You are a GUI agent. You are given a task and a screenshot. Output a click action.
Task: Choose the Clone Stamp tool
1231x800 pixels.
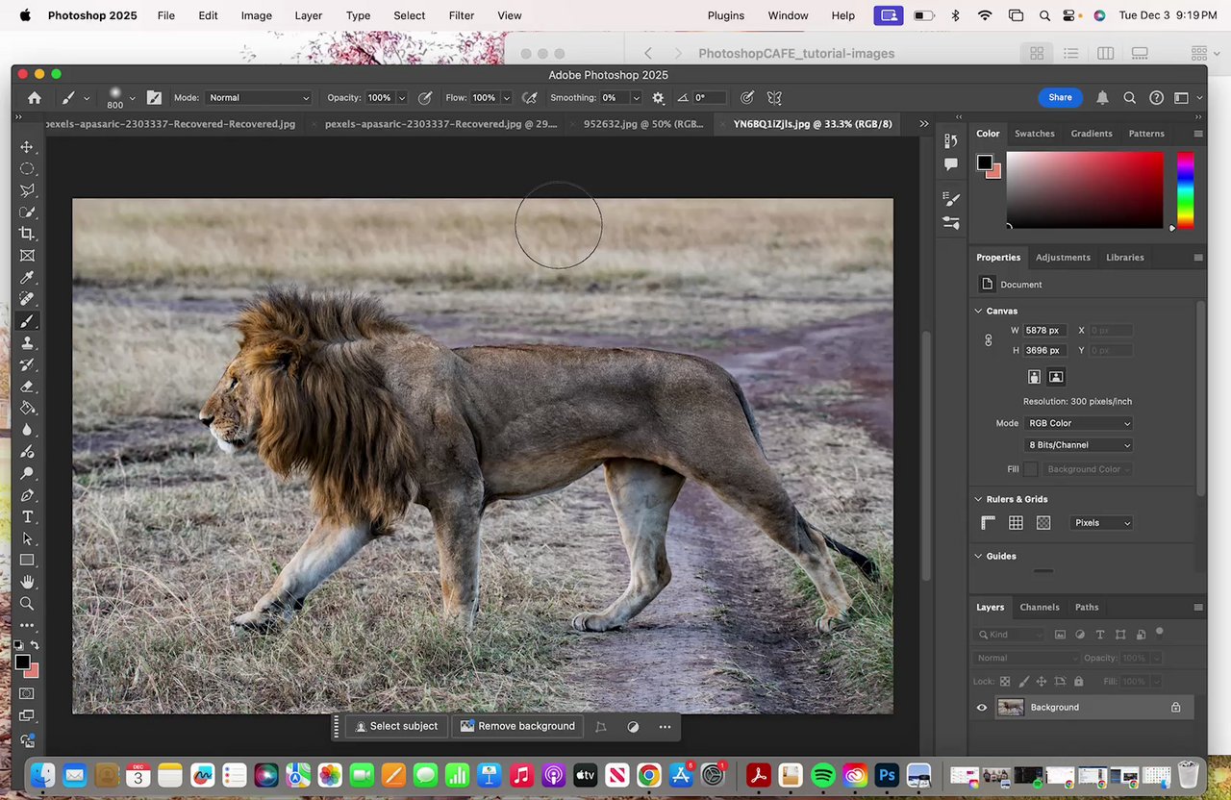[x=27, y=343]
